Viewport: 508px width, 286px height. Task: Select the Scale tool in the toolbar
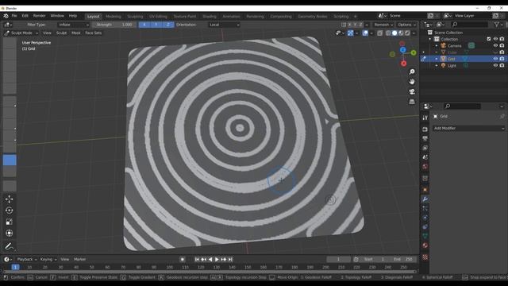click(9, 222)
